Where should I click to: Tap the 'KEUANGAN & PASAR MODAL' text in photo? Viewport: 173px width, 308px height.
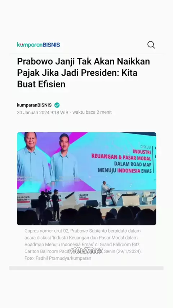(x=121, y=157)
